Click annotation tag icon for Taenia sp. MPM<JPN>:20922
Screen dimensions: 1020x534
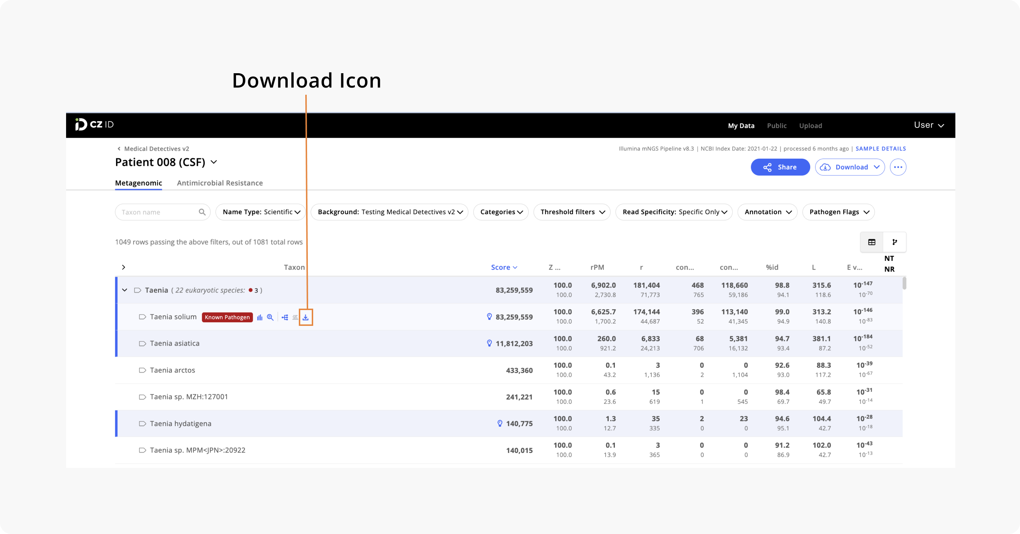(142, 450)
